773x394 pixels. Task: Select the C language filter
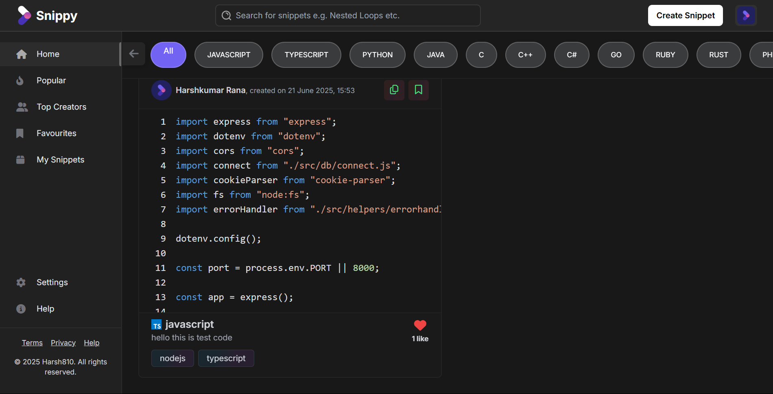click(x=481, y=55)
